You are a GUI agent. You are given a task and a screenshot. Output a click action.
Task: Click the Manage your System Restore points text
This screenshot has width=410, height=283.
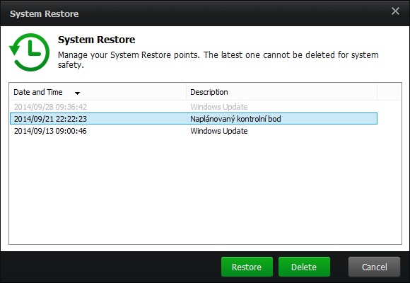coord(218,59)
